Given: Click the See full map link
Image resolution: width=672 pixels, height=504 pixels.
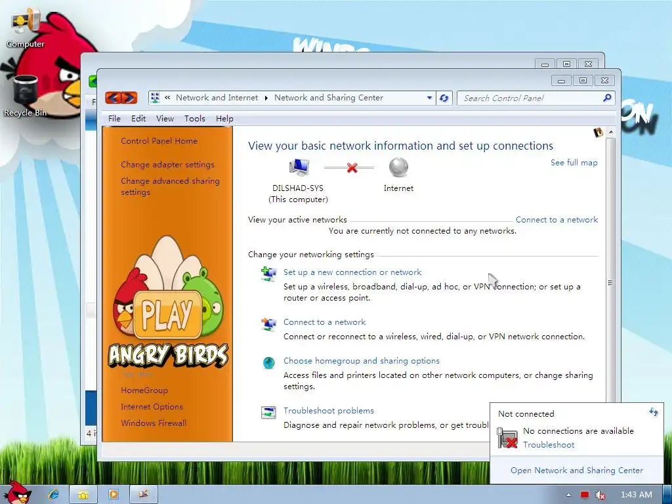Looking at the screenshot, I should click(x=574, y=163).
